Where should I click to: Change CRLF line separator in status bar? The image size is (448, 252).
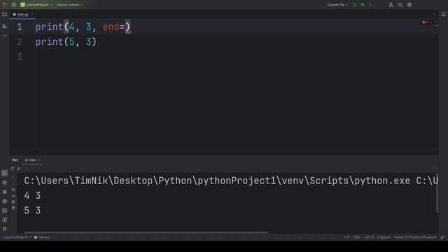356,237
